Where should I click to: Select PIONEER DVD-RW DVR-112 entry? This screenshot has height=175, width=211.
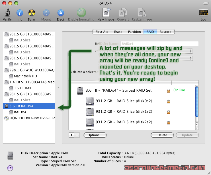[x=29, y=118]
